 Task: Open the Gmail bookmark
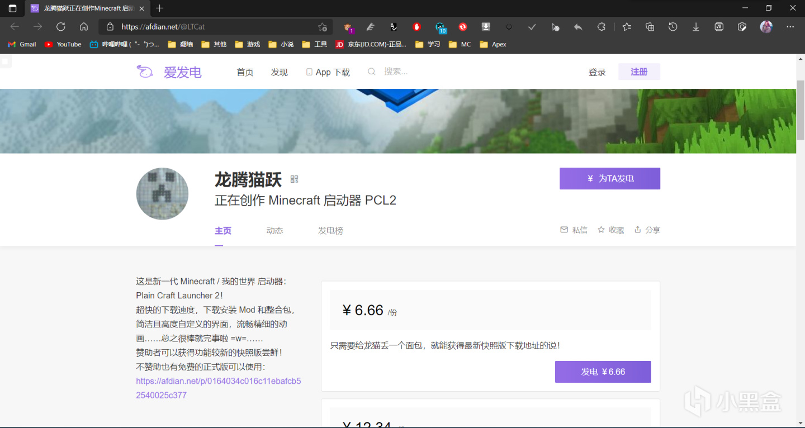coord(22,44)
